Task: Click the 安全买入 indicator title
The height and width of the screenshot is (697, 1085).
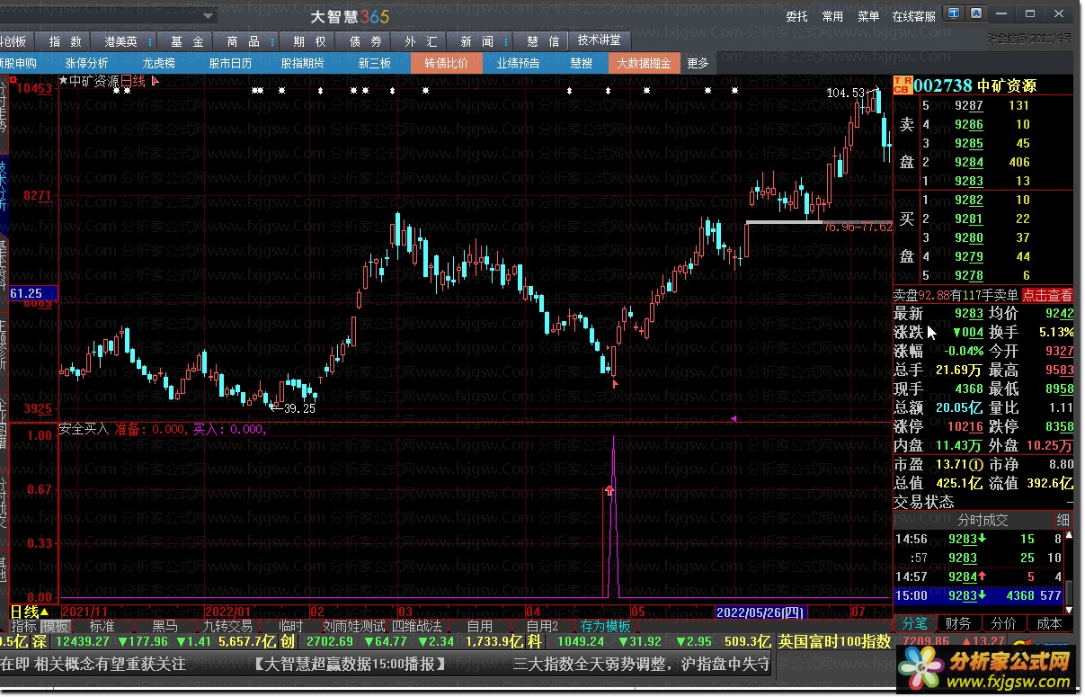Action: [x=84, y=429]
